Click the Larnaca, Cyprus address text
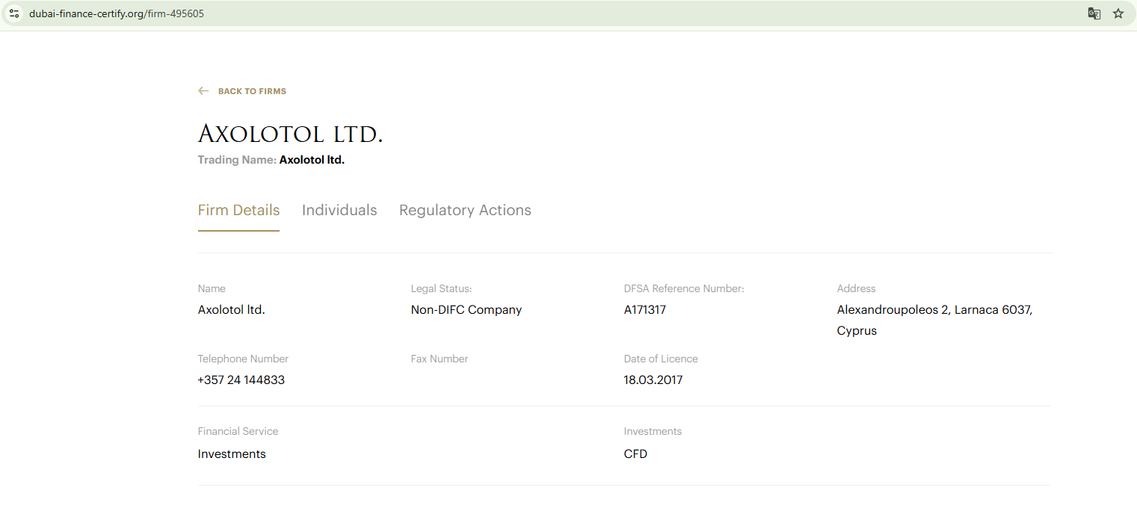Viewport: 1137px width, 520px height. (934, 320)
